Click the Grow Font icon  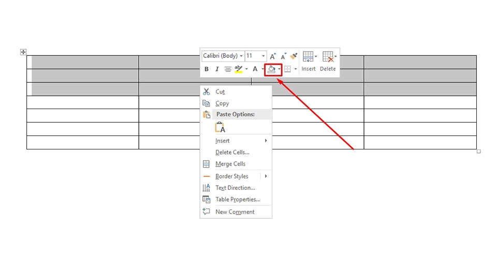(273, 56)
